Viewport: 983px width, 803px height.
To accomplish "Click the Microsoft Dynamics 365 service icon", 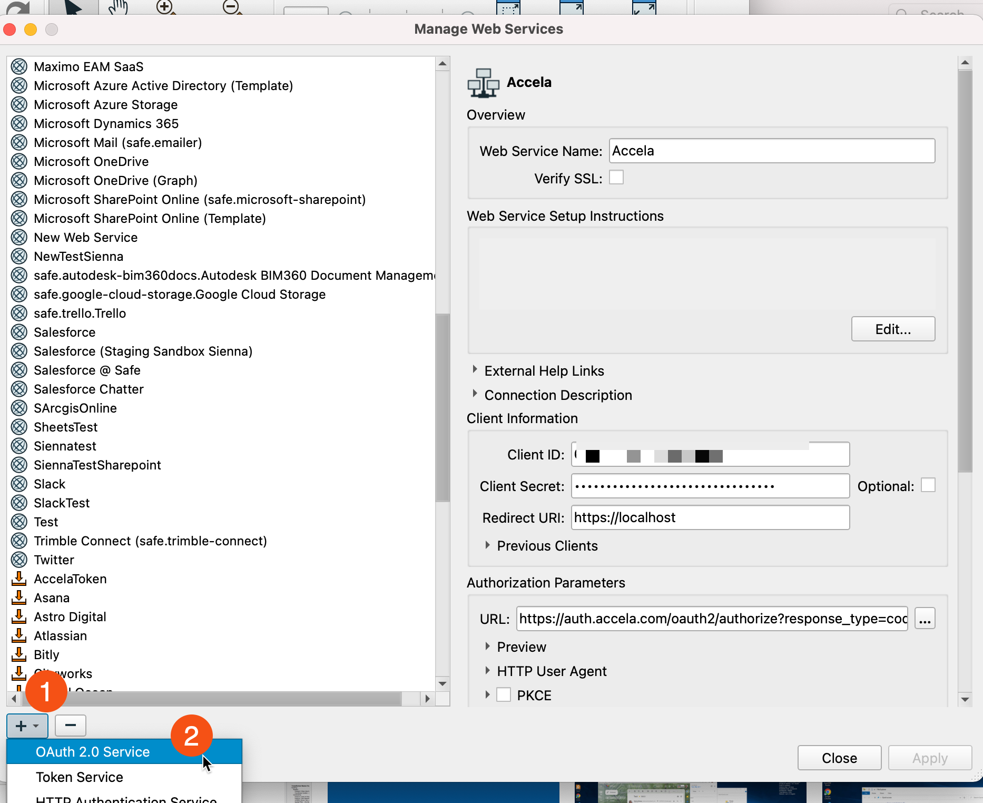I will pyautogui.click(x=19, y=123).
